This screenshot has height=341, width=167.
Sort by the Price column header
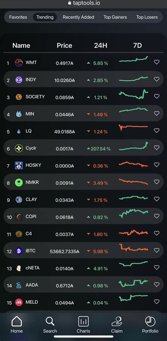click(64, 45)
